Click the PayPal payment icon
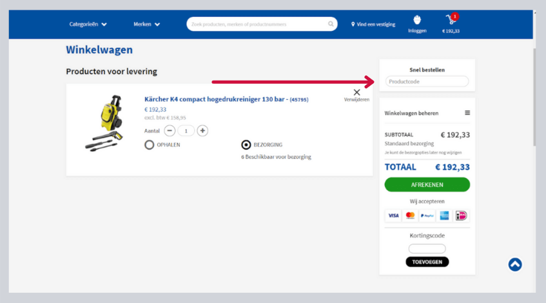 click(x=427, y=215)
